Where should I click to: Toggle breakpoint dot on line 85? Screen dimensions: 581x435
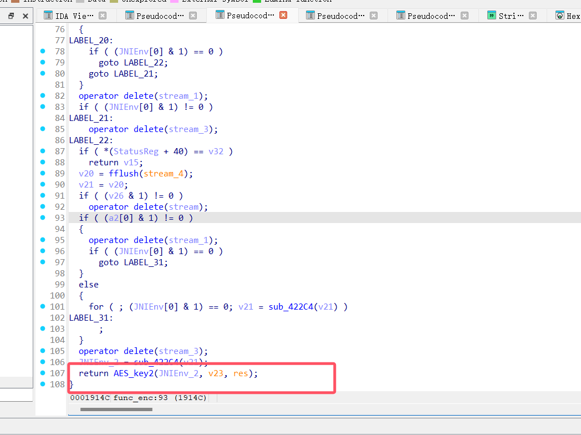coord(43,129)
